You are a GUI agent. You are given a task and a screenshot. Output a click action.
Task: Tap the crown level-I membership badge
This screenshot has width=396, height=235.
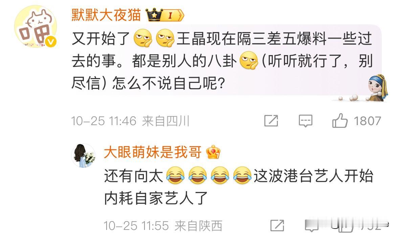tap(165, 15)
